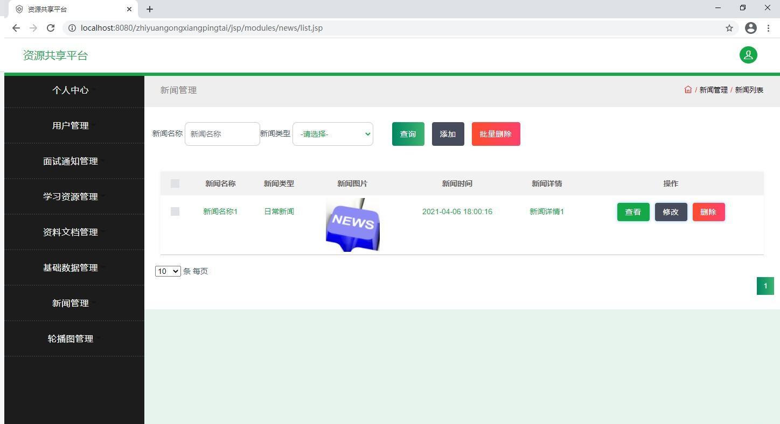Tick the select-all checkbox in table header
Screen dimensions: 780x424
(x=175, y=183)
